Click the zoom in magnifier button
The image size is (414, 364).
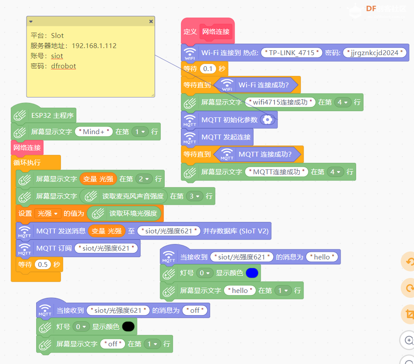click(x=408, y=340)
